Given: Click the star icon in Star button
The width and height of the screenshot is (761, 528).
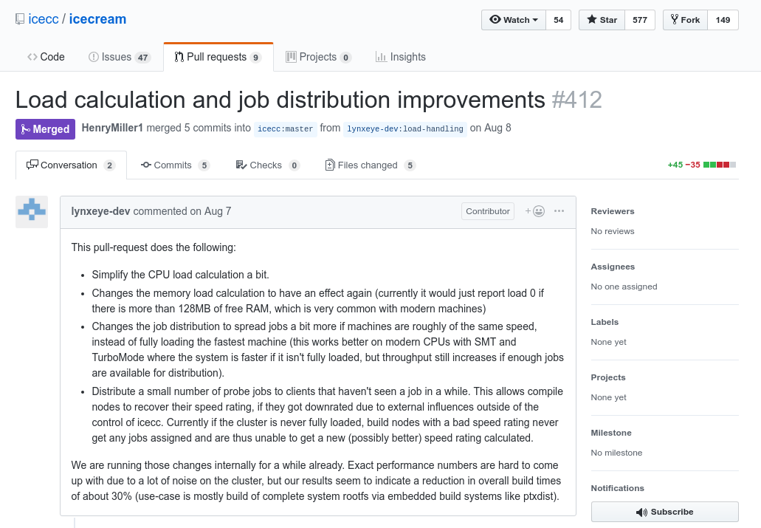Looking at the screenshot, I should pos(592,19).
